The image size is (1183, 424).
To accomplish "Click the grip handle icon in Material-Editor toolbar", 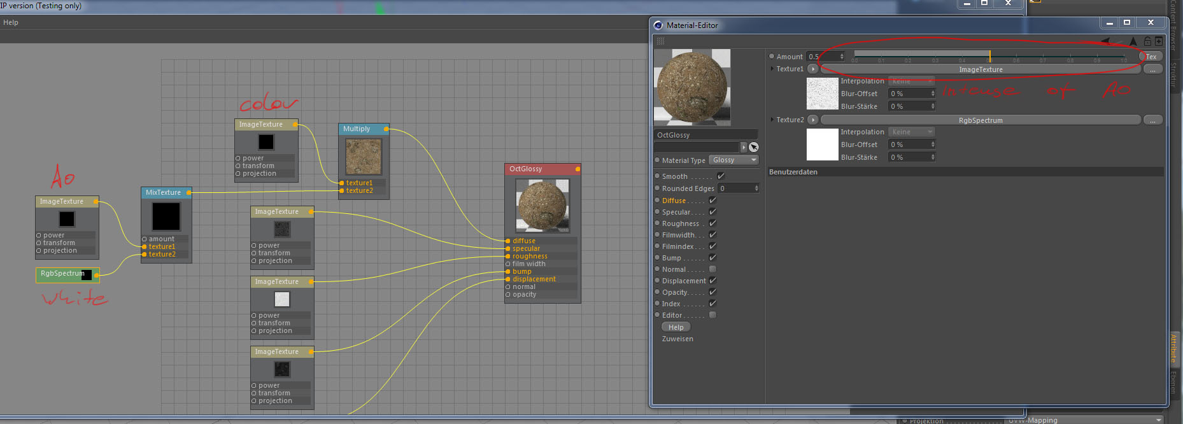I will coord(660,41).
